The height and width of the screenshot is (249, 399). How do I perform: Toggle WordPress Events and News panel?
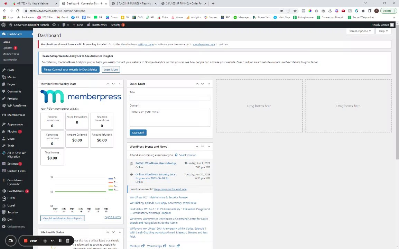click(209, 147)
